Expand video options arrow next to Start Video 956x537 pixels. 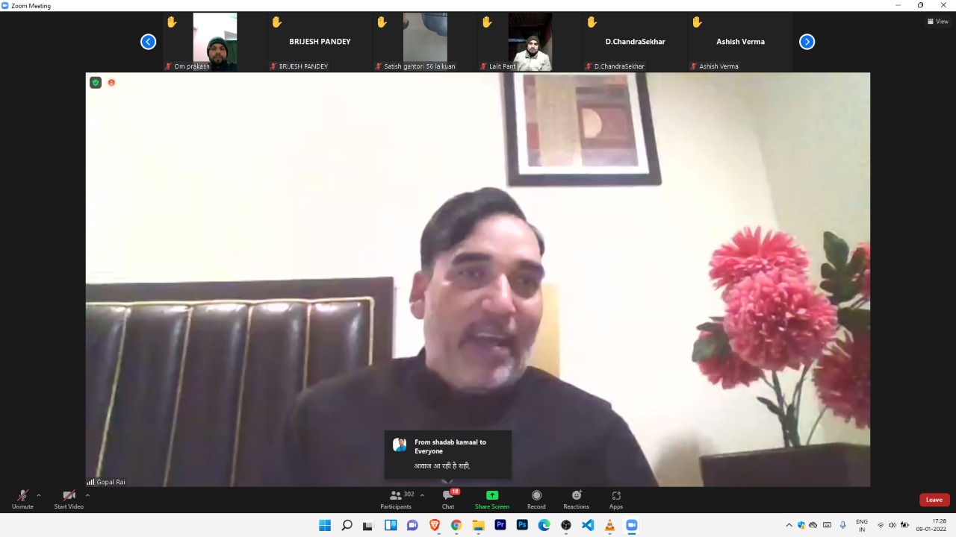[87, 495]
